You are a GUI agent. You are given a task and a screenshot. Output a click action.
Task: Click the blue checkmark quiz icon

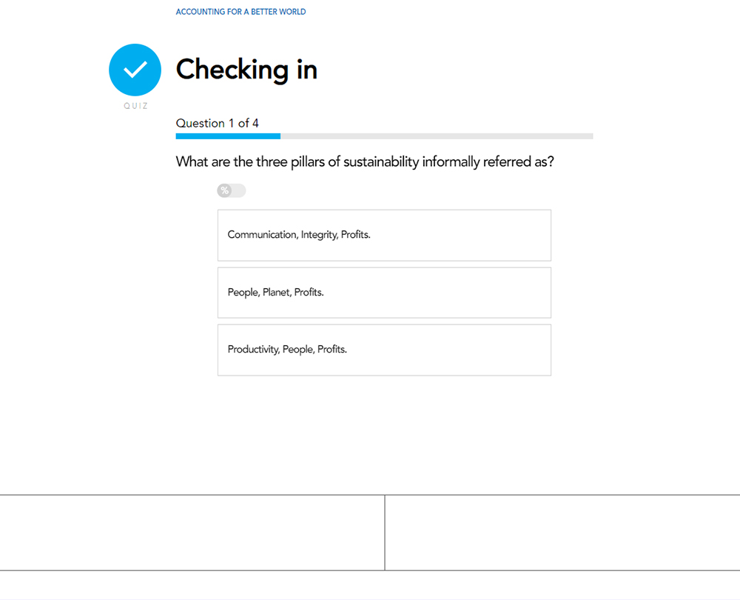135,70
